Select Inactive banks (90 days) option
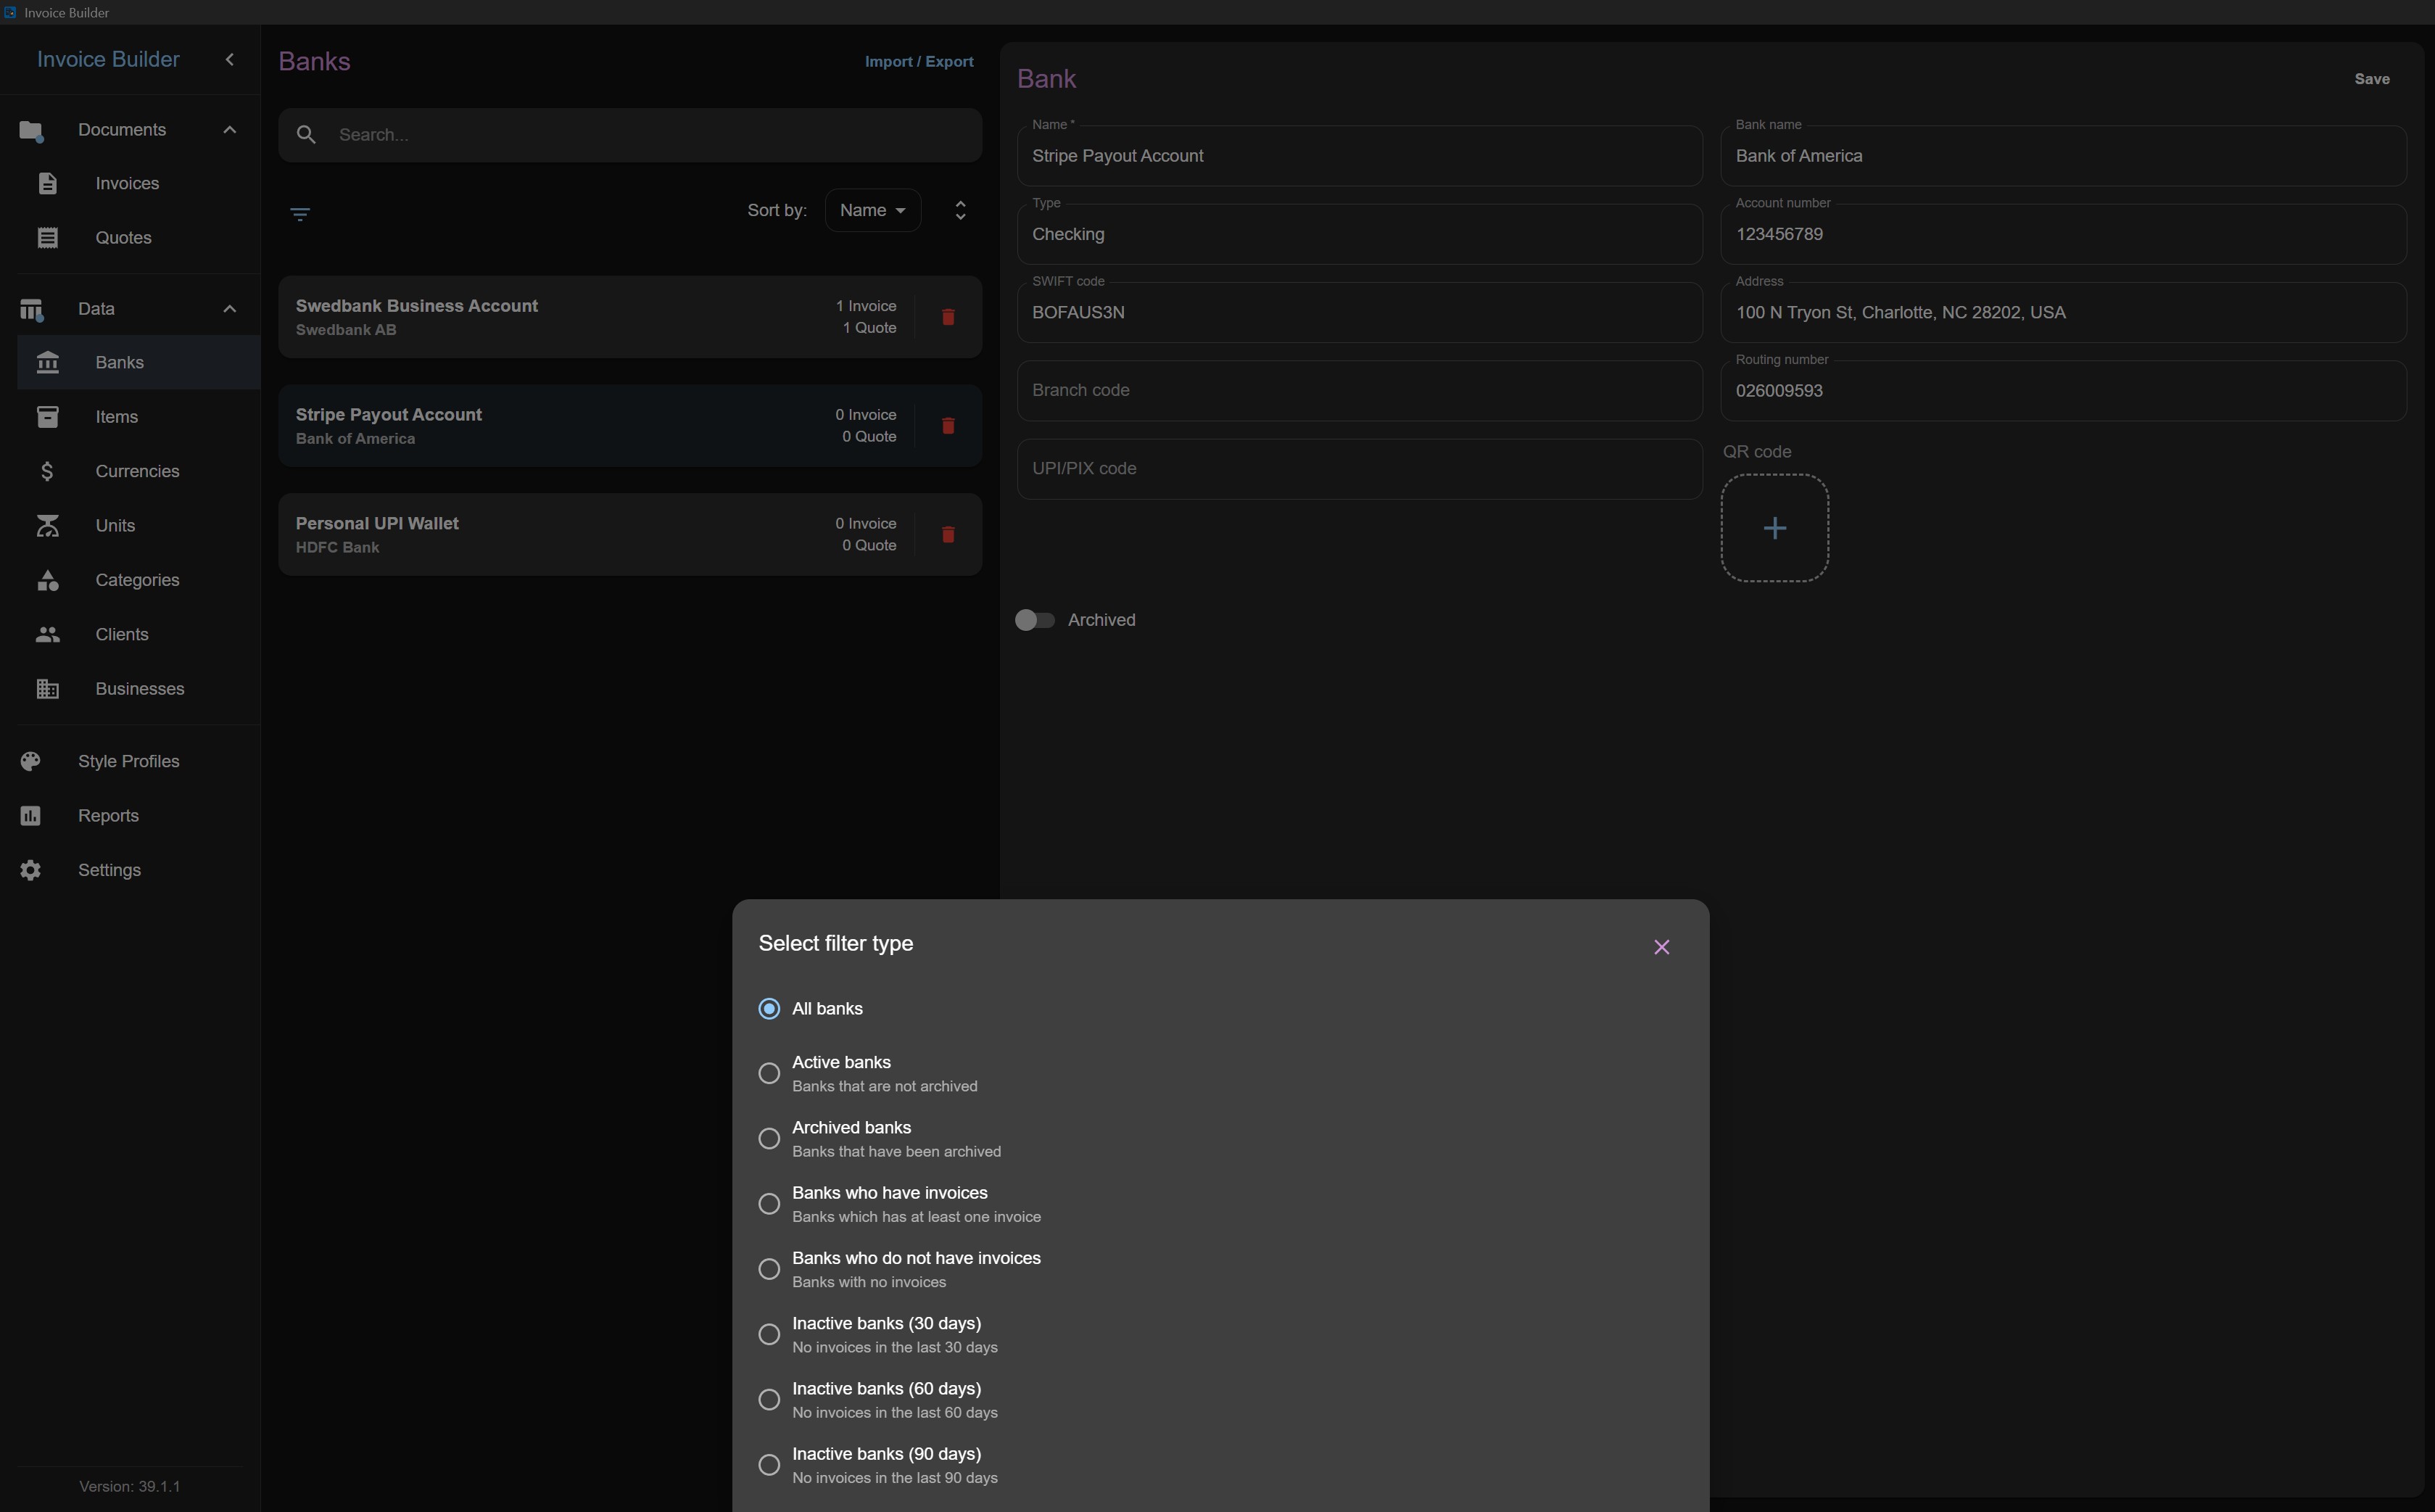Screen dimensions: 2435x1512 769,1465
